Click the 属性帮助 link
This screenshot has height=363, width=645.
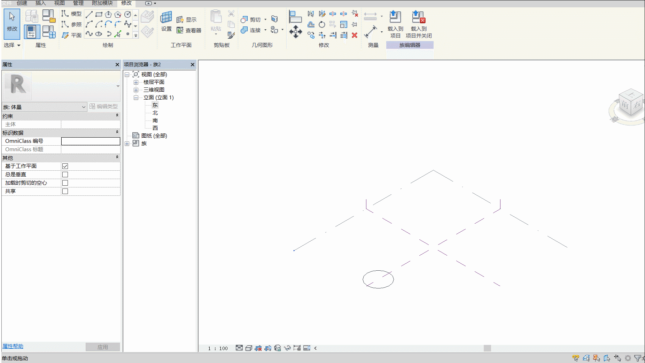(13, 346)
